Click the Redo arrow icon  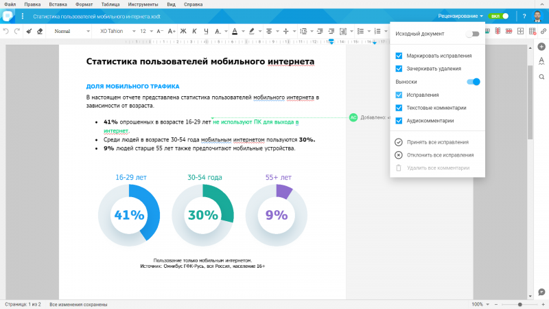pos(16,31)
